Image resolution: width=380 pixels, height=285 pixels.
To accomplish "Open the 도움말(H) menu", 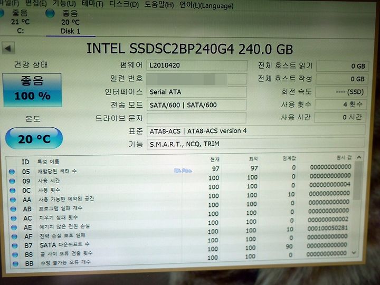I will [x=159, y=5].
